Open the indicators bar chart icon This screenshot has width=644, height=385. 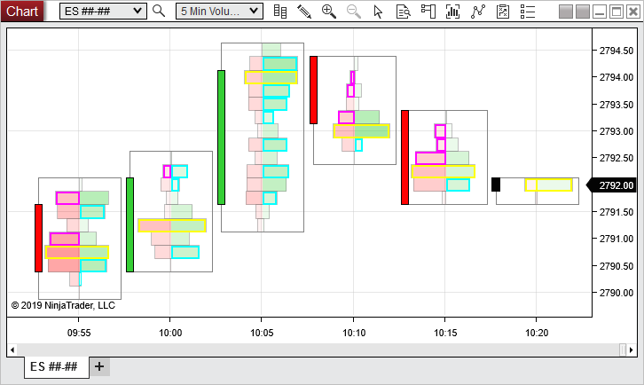pyautogui.click(x=453, y=12)
